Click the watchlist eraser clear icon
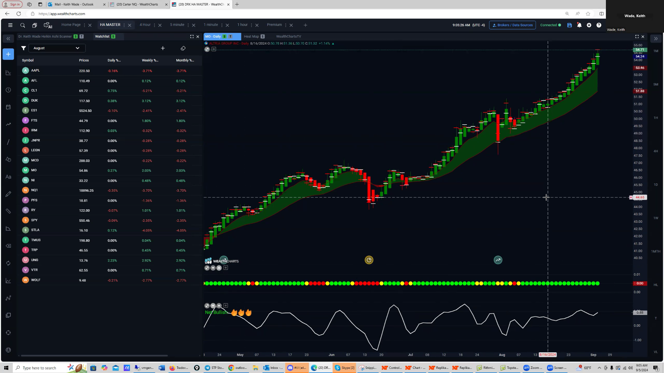Image resolution: width=664 pixels, height=373 pixels. pos(183,48)
